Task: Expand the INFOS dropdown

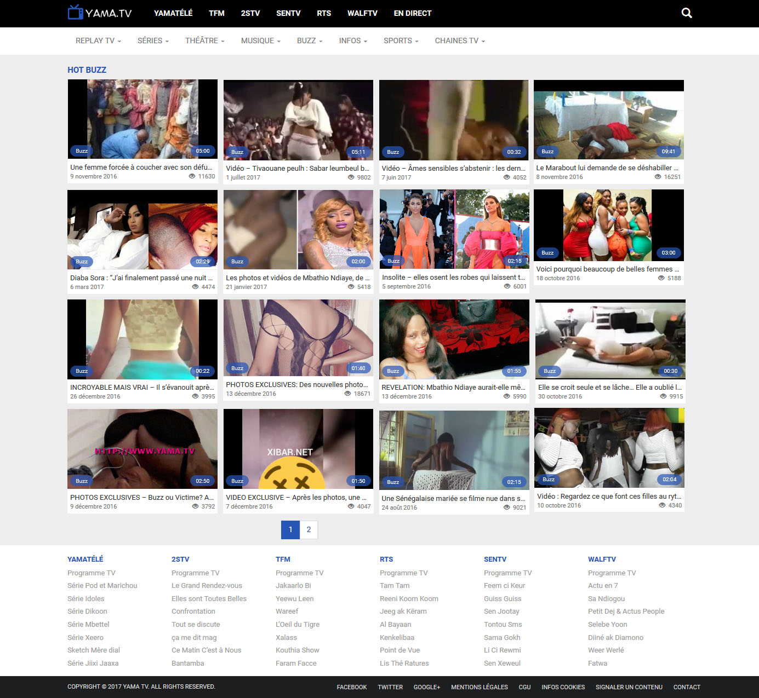Action: (x=353, y=41)
